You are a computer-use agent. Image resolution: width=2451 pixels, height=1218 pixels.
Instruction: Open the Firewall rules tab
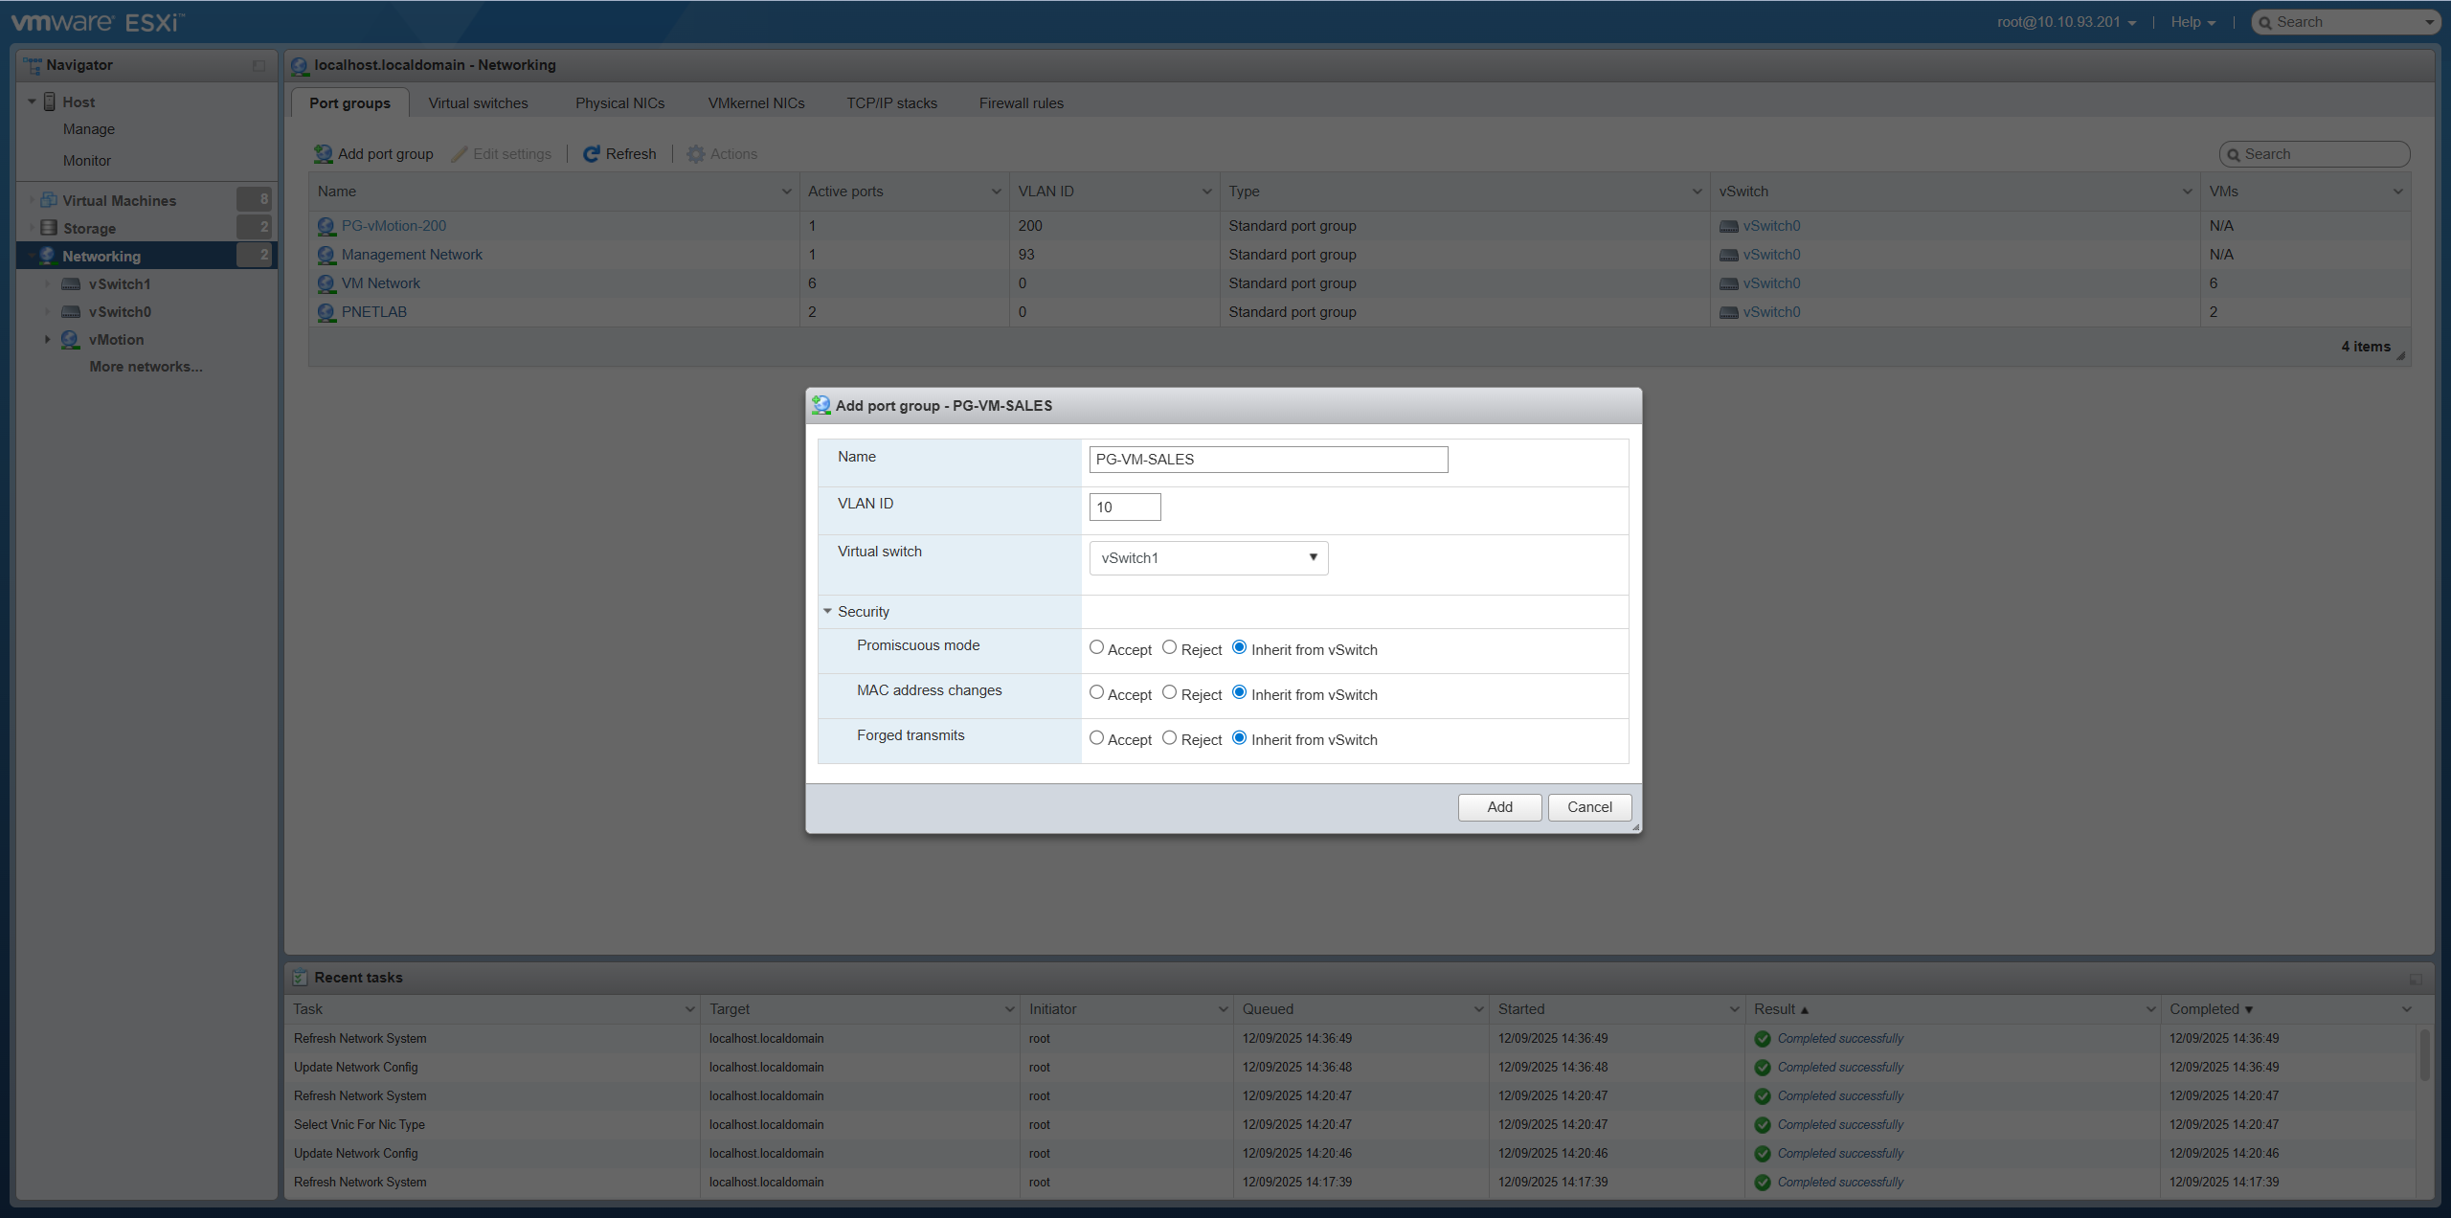coord(1020,102)
